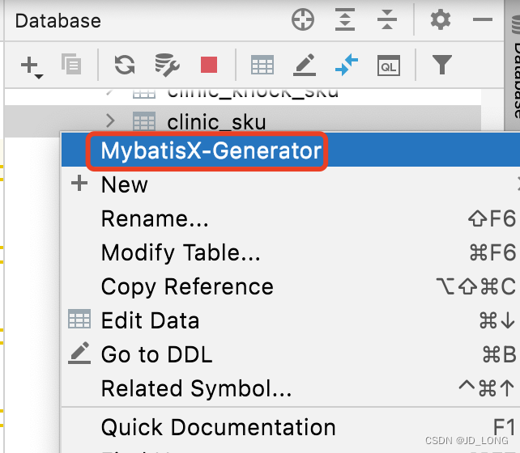Click the Duplicate data source icon

click(x=71, y=64)
